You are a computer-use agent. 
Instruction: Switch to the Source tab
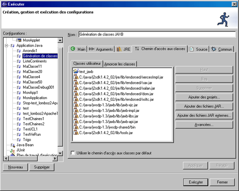198,49
